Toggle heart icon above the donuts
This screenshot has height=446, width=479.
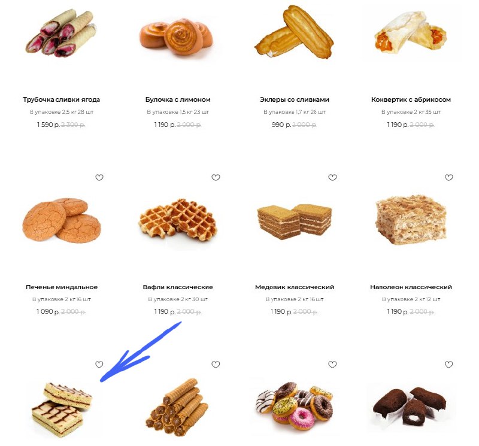pyautogui.click(x=332, y=365)
